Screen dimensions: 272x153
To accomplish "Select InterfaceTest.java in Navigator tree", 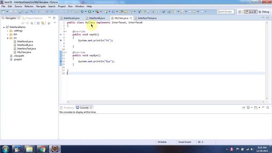I will tap(26, 48).
